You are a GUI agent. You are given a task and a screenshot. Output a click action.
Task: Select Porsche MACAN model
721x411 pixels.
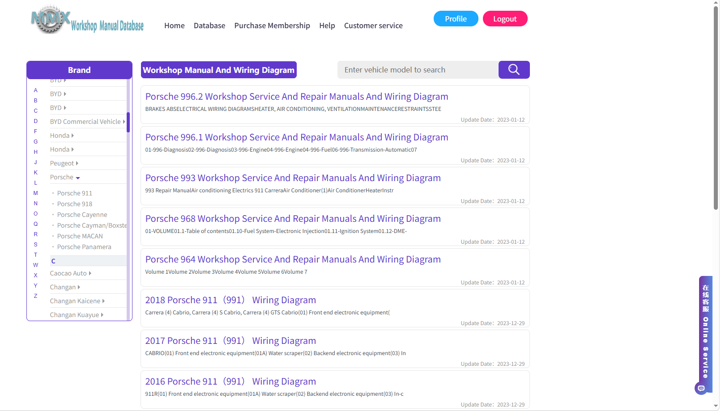pyautogui.click(x=80, y=236)
